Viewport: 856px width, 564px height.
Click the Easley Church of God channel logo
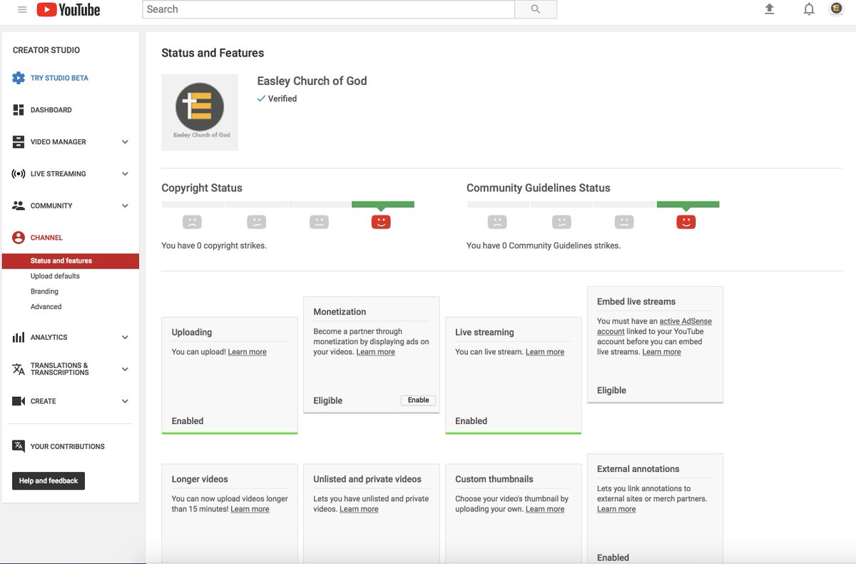(200, 112)
